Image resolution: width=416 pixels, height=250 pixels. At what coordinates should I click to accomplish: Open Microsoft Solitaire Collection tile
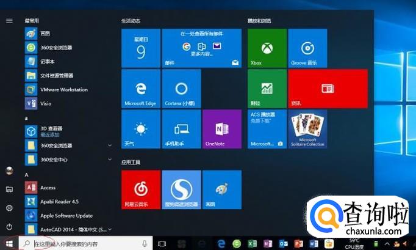click(307, 129)
